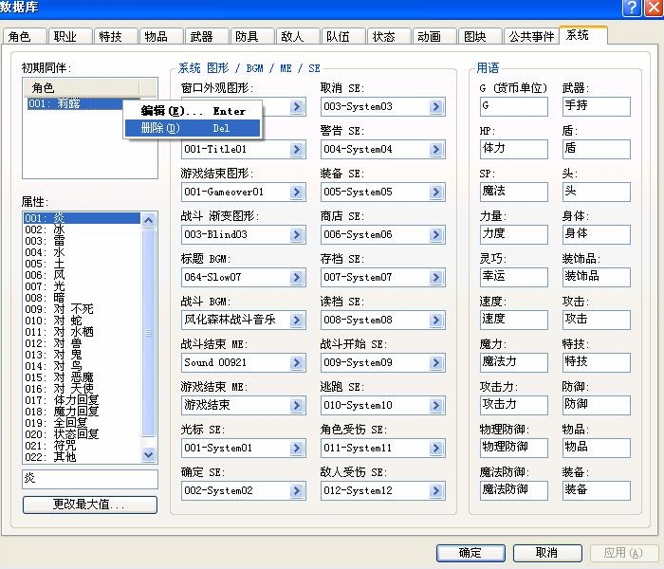This screenshot has height=569, width=664.
Task: Select attribute 020: 状态回复
Action: click(82, 434)
